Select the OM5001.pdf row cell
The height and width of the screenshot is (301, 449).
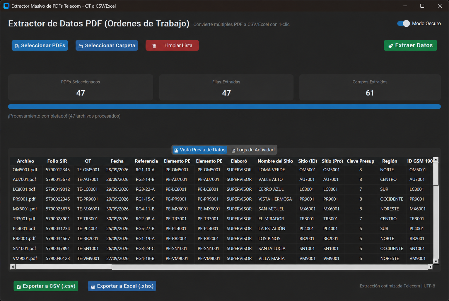25,170
